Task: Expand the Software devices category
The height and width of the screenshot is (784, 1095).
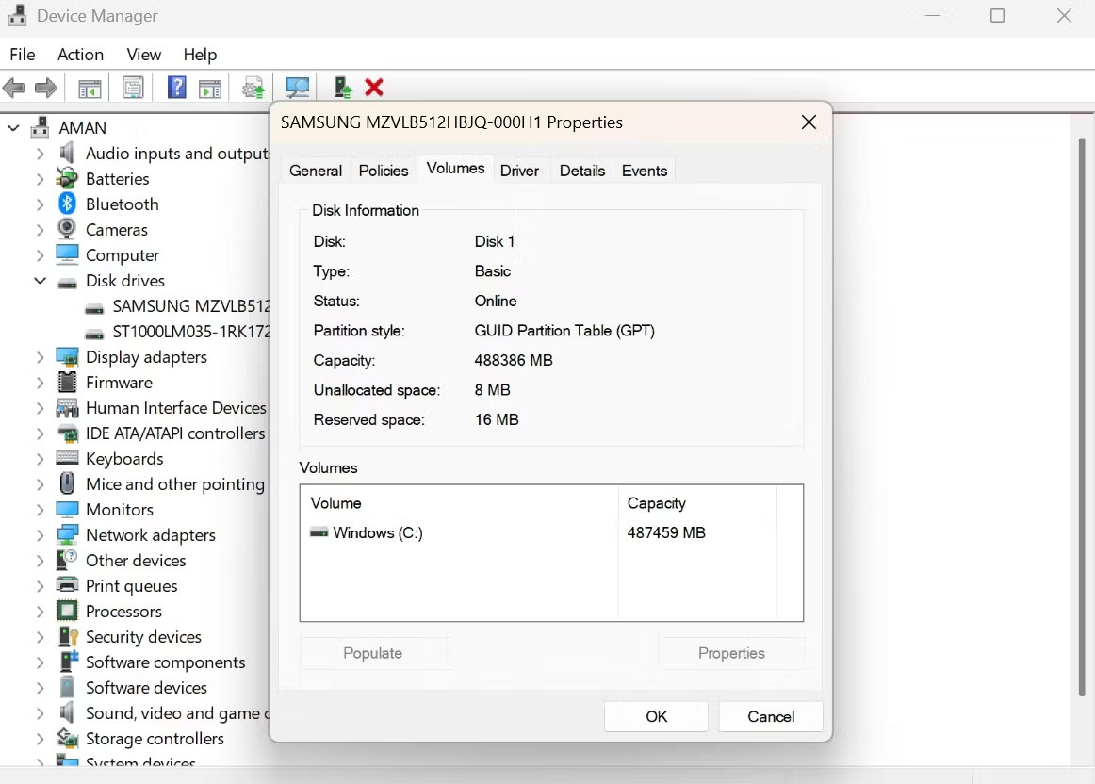Action: (40, 687)
